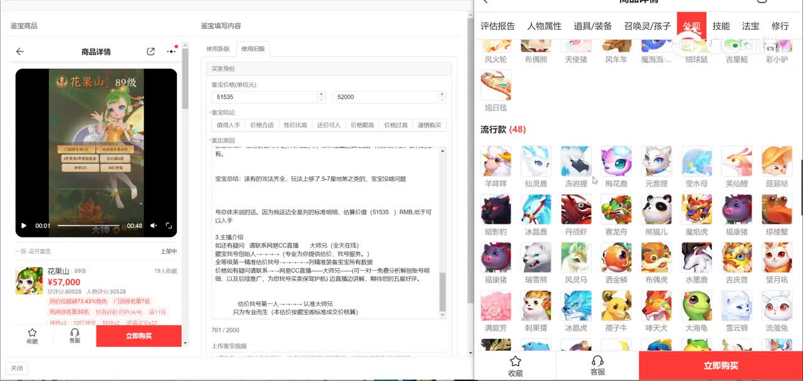Select the 菇菇哒 pet icon
803x381 pixels.
777,162
